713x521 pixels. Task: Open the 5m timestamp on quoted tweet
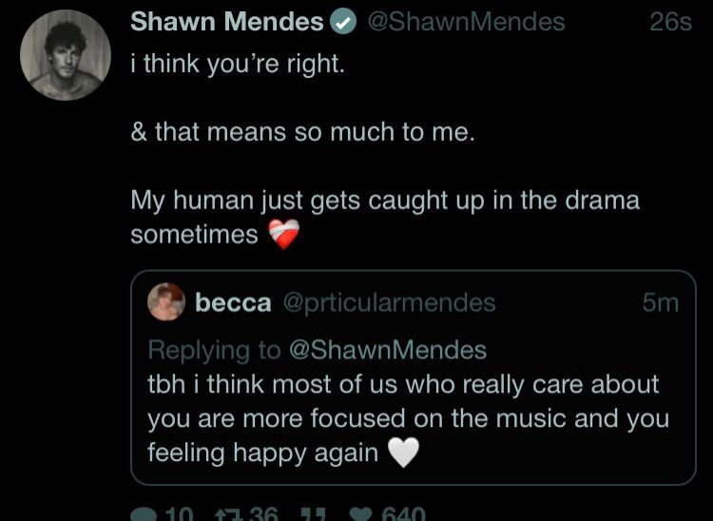click(661, 302)
